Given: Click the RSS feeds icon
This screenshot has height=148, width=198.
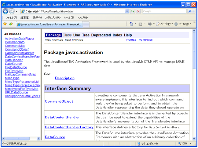Looking at the screenshot, I should point(140,24).
